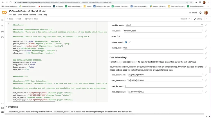Open cut_innercut suggestions dropdown arrow
The width and height of the screenshot is (211, 118).
click(x=202, y=80)
